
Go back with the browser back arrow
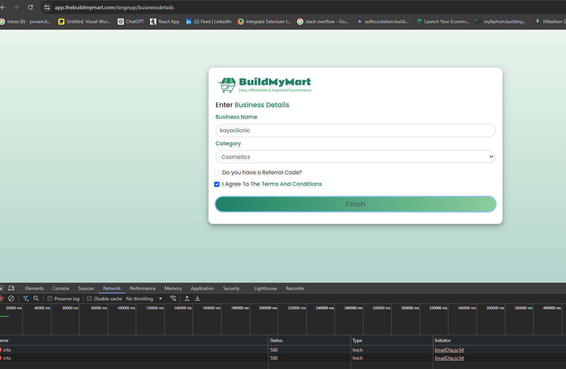pyautogui.click(x=3, y=7)
